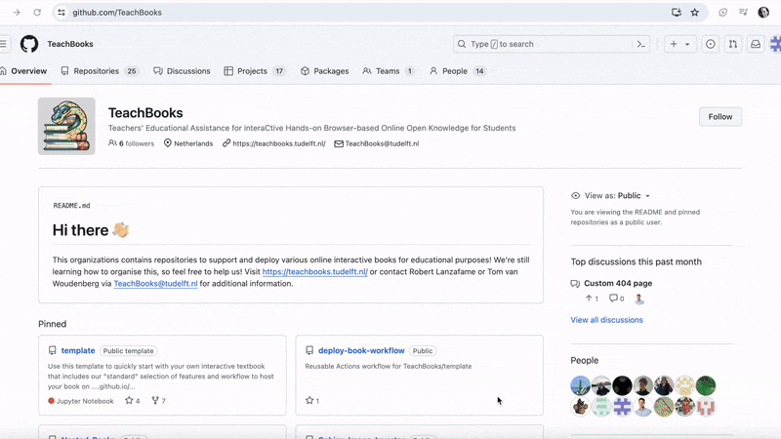This screenshot has height=439, width=781.
Task: Click the Follow button
Action: (x=720, y=116)
